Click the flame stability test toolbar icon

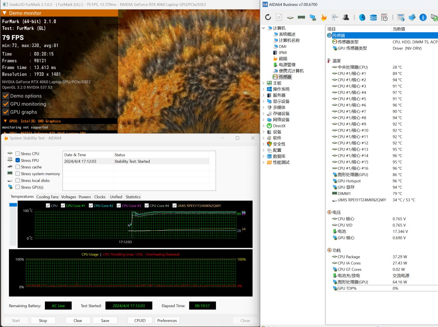[x=324, y=17]
